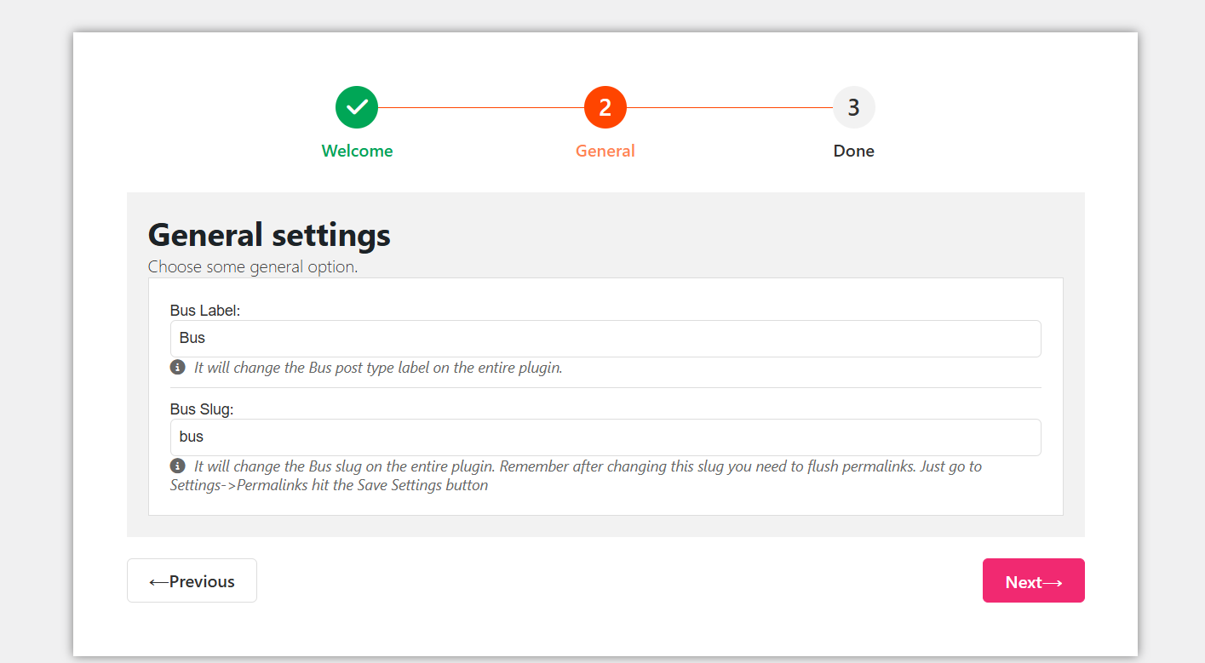Click the flush permalinks hint text
The height and width of the screenshot is (663, 1205).
click(576, 476)
